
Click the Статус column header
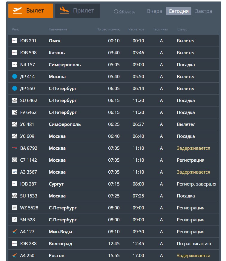click(182, 29)
